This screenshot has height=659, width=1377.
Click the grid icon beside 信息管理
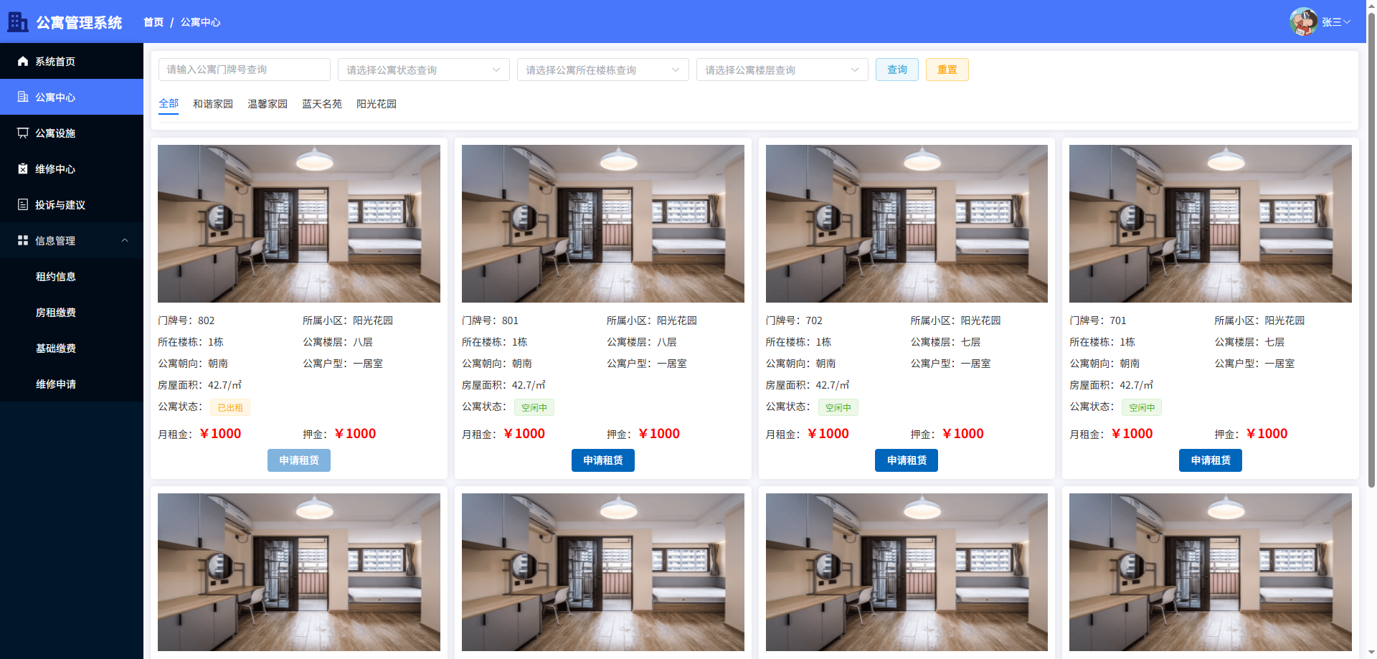pos(23,240)
